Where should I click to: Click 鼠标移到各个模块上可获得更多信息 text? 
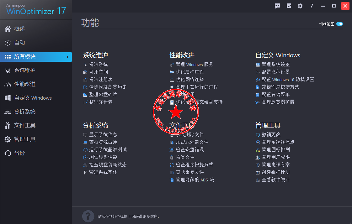[128, 216]
